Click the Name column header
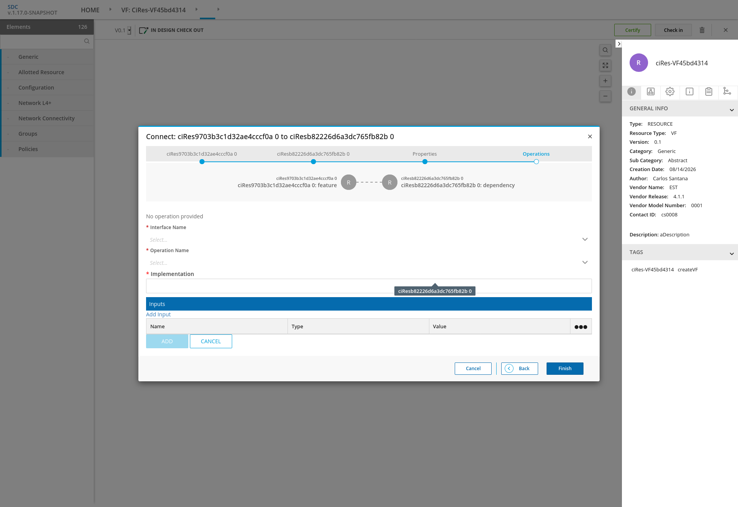This screenshot has width=738, height=507. tap(217, 326)
